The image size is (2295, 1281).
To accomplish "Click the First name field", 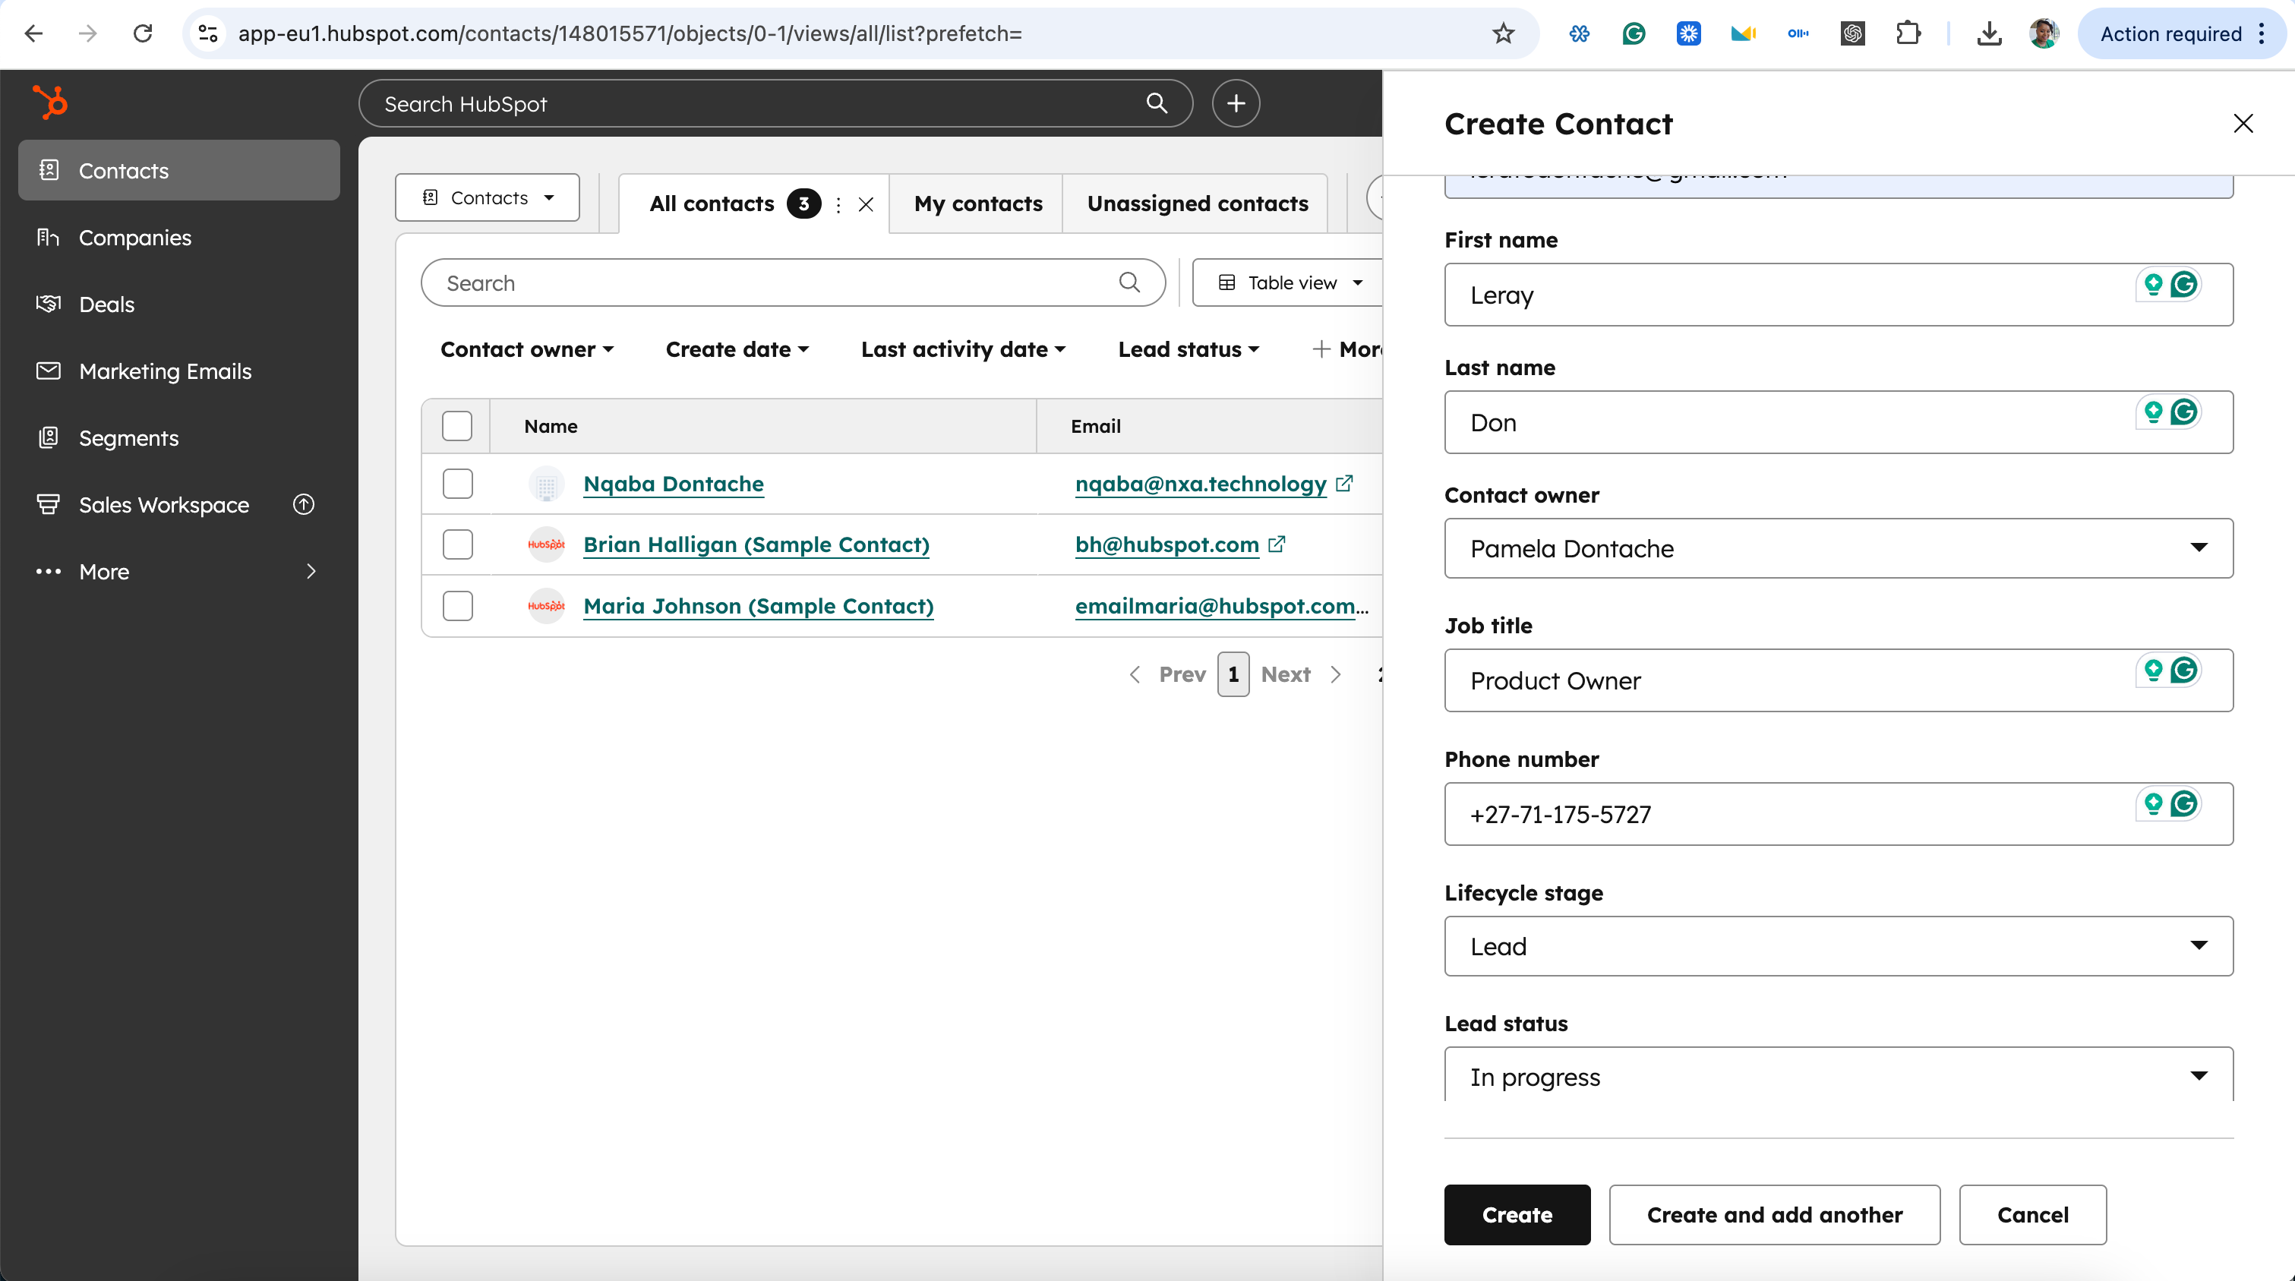I will pyautogui.click(x=1838, y=294).
